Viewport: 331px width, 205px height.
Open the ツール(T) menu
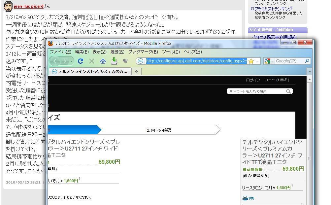pos(171,52)
